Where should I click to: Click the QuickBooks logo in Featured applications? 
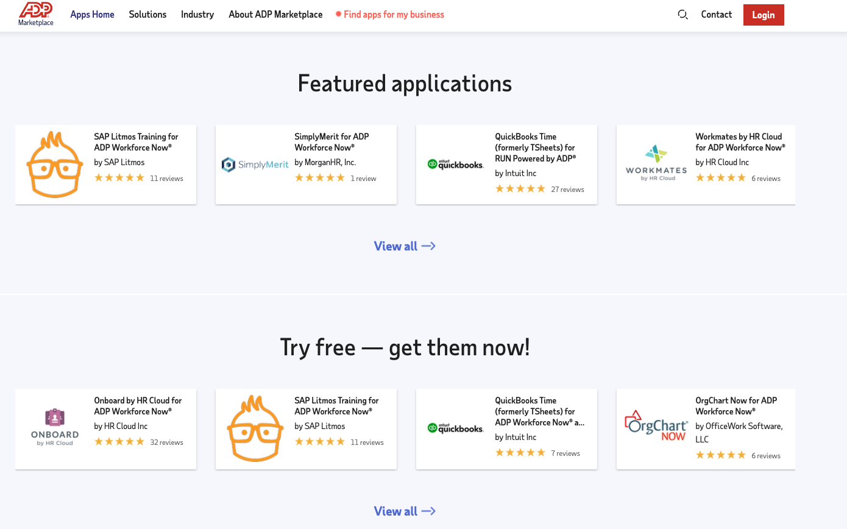[455, 164]
